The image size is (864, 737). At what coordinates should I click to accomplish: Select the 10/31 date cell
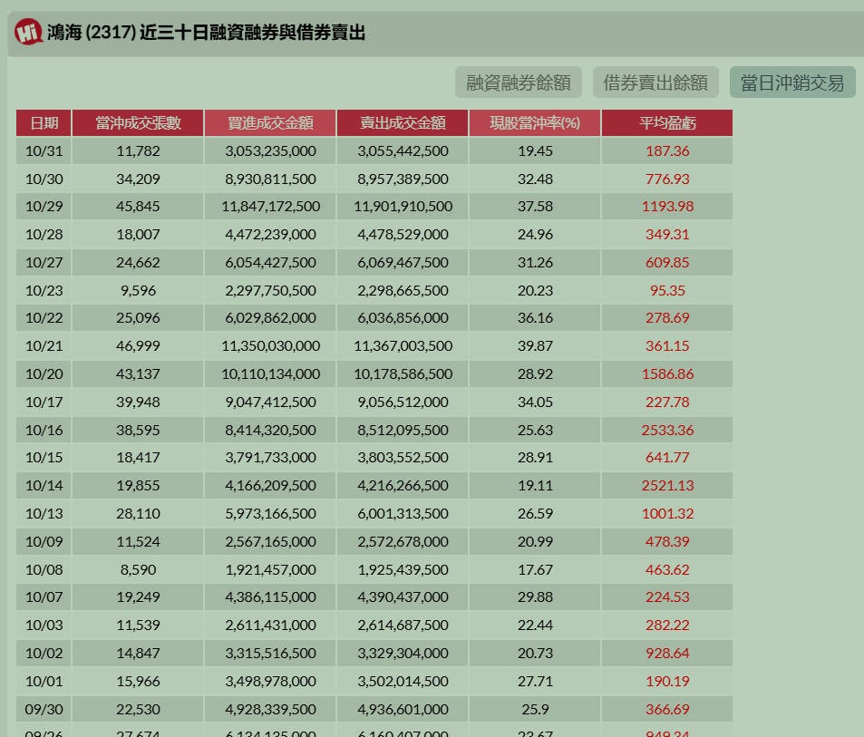[44, 150]
